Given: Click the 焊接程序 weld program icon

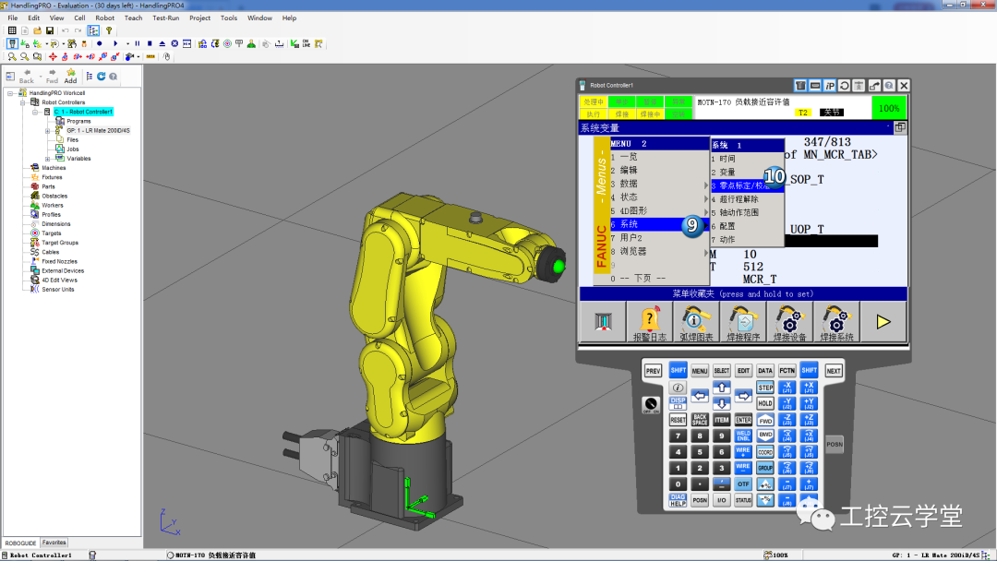Looking at the screenshot, I should pyautogui.click(x=742, y=323).
